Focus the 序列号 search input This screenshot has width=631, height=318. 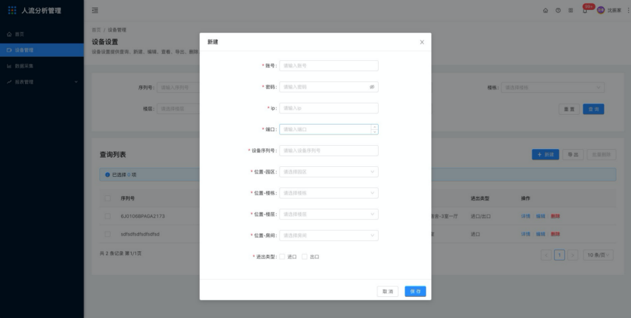178,87
